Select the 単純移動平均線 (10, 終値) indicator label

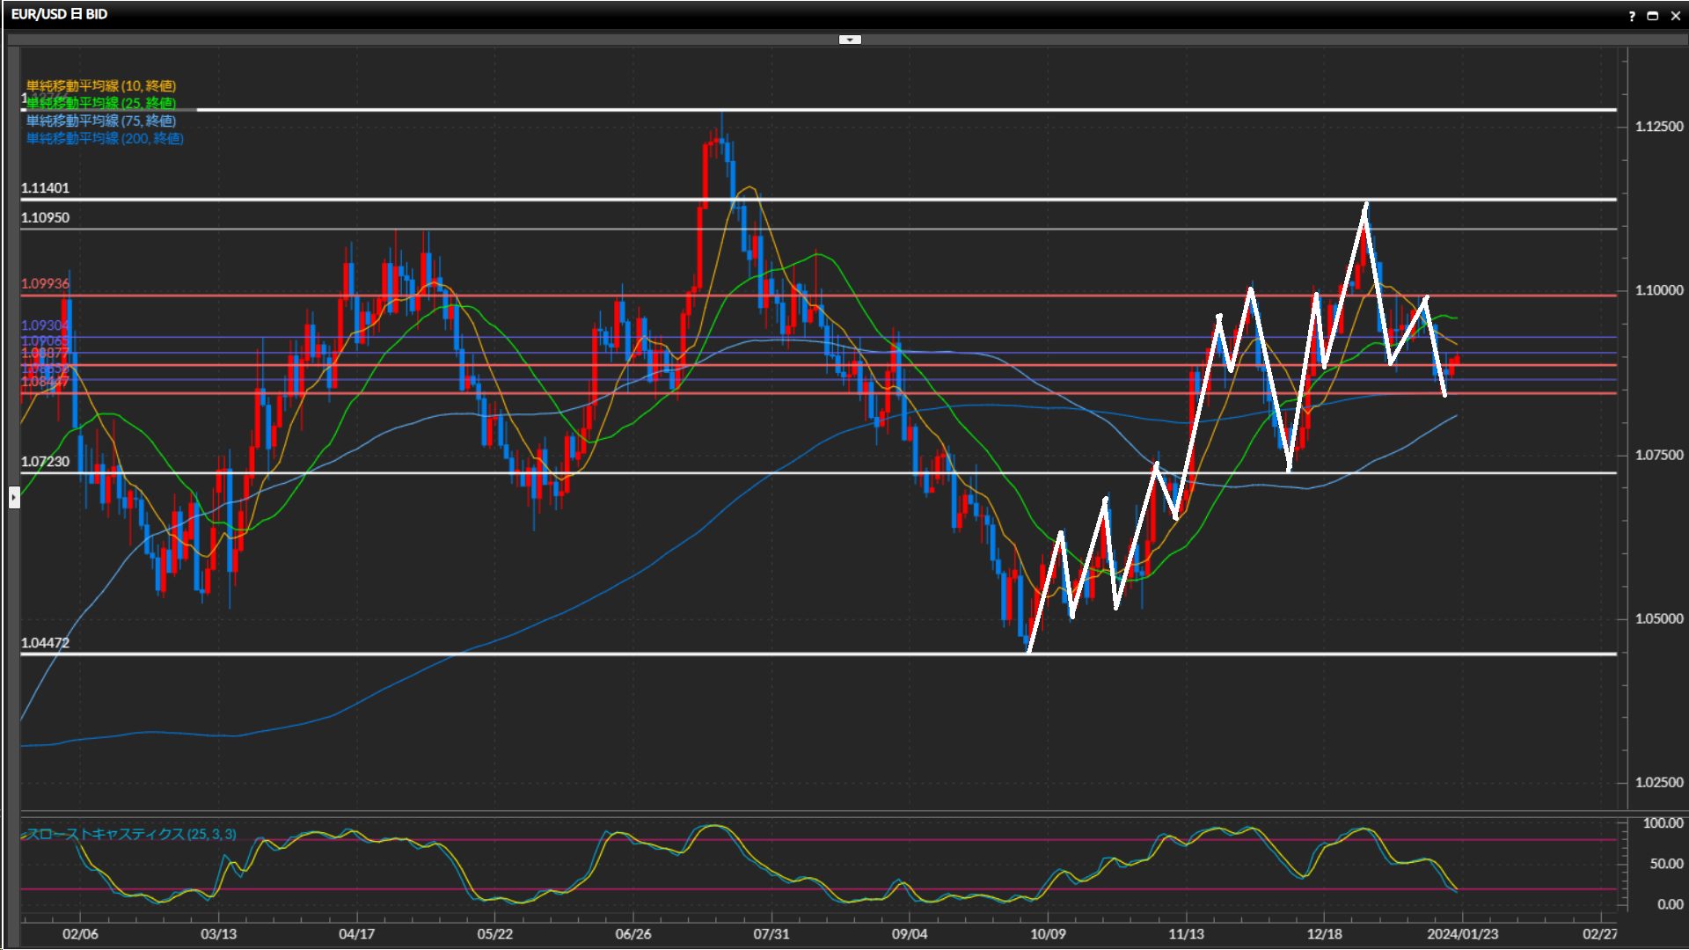tap(101, 85)
